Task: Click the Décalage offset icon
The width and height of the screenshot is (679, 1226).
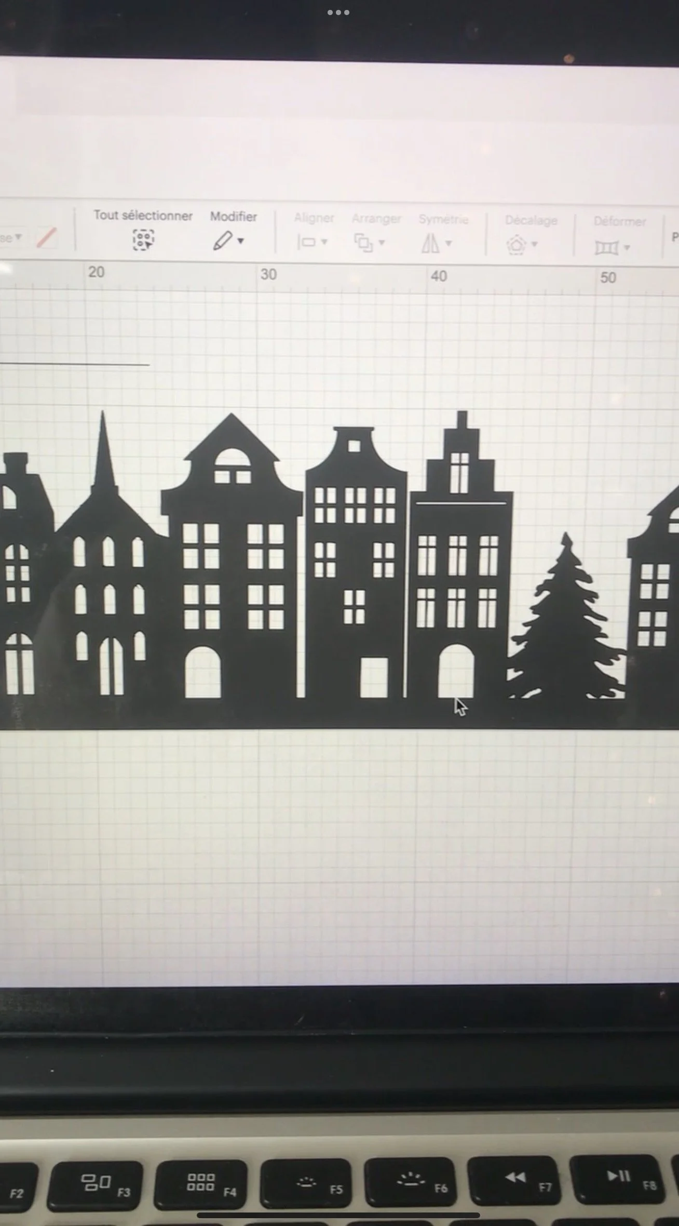Action: (x=516, y=245)
